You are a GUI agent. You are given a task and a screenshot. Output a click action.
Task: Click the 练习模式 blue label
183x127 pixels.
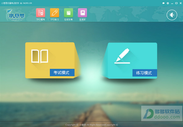145,73
